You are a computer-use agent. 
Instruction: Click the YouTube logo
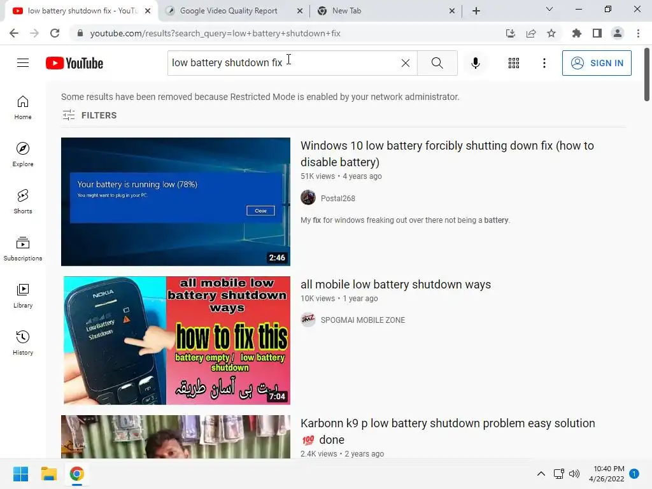point(74,63)
